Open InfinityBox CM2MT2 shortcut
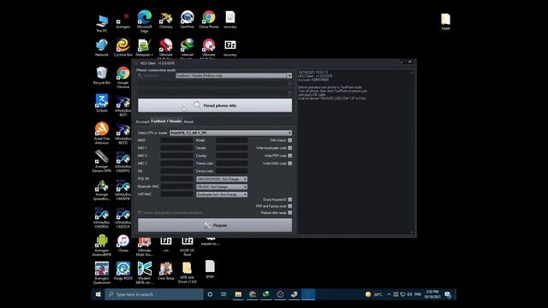The height and width of the screenshot is (308, 548). tap(123, 162)
